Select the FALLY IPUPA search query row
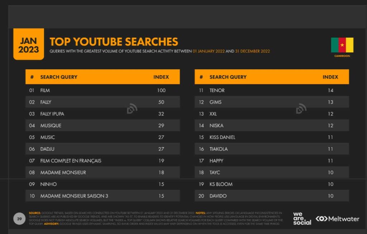Viewport: 367px width, 234px height. coord(103,114)
